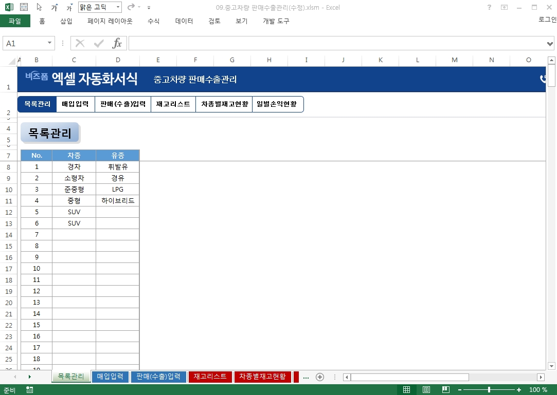This screenshot has height=395, width=557.
Task: Click the touch mode toolbar icon
Action: [x=24, y=7]
